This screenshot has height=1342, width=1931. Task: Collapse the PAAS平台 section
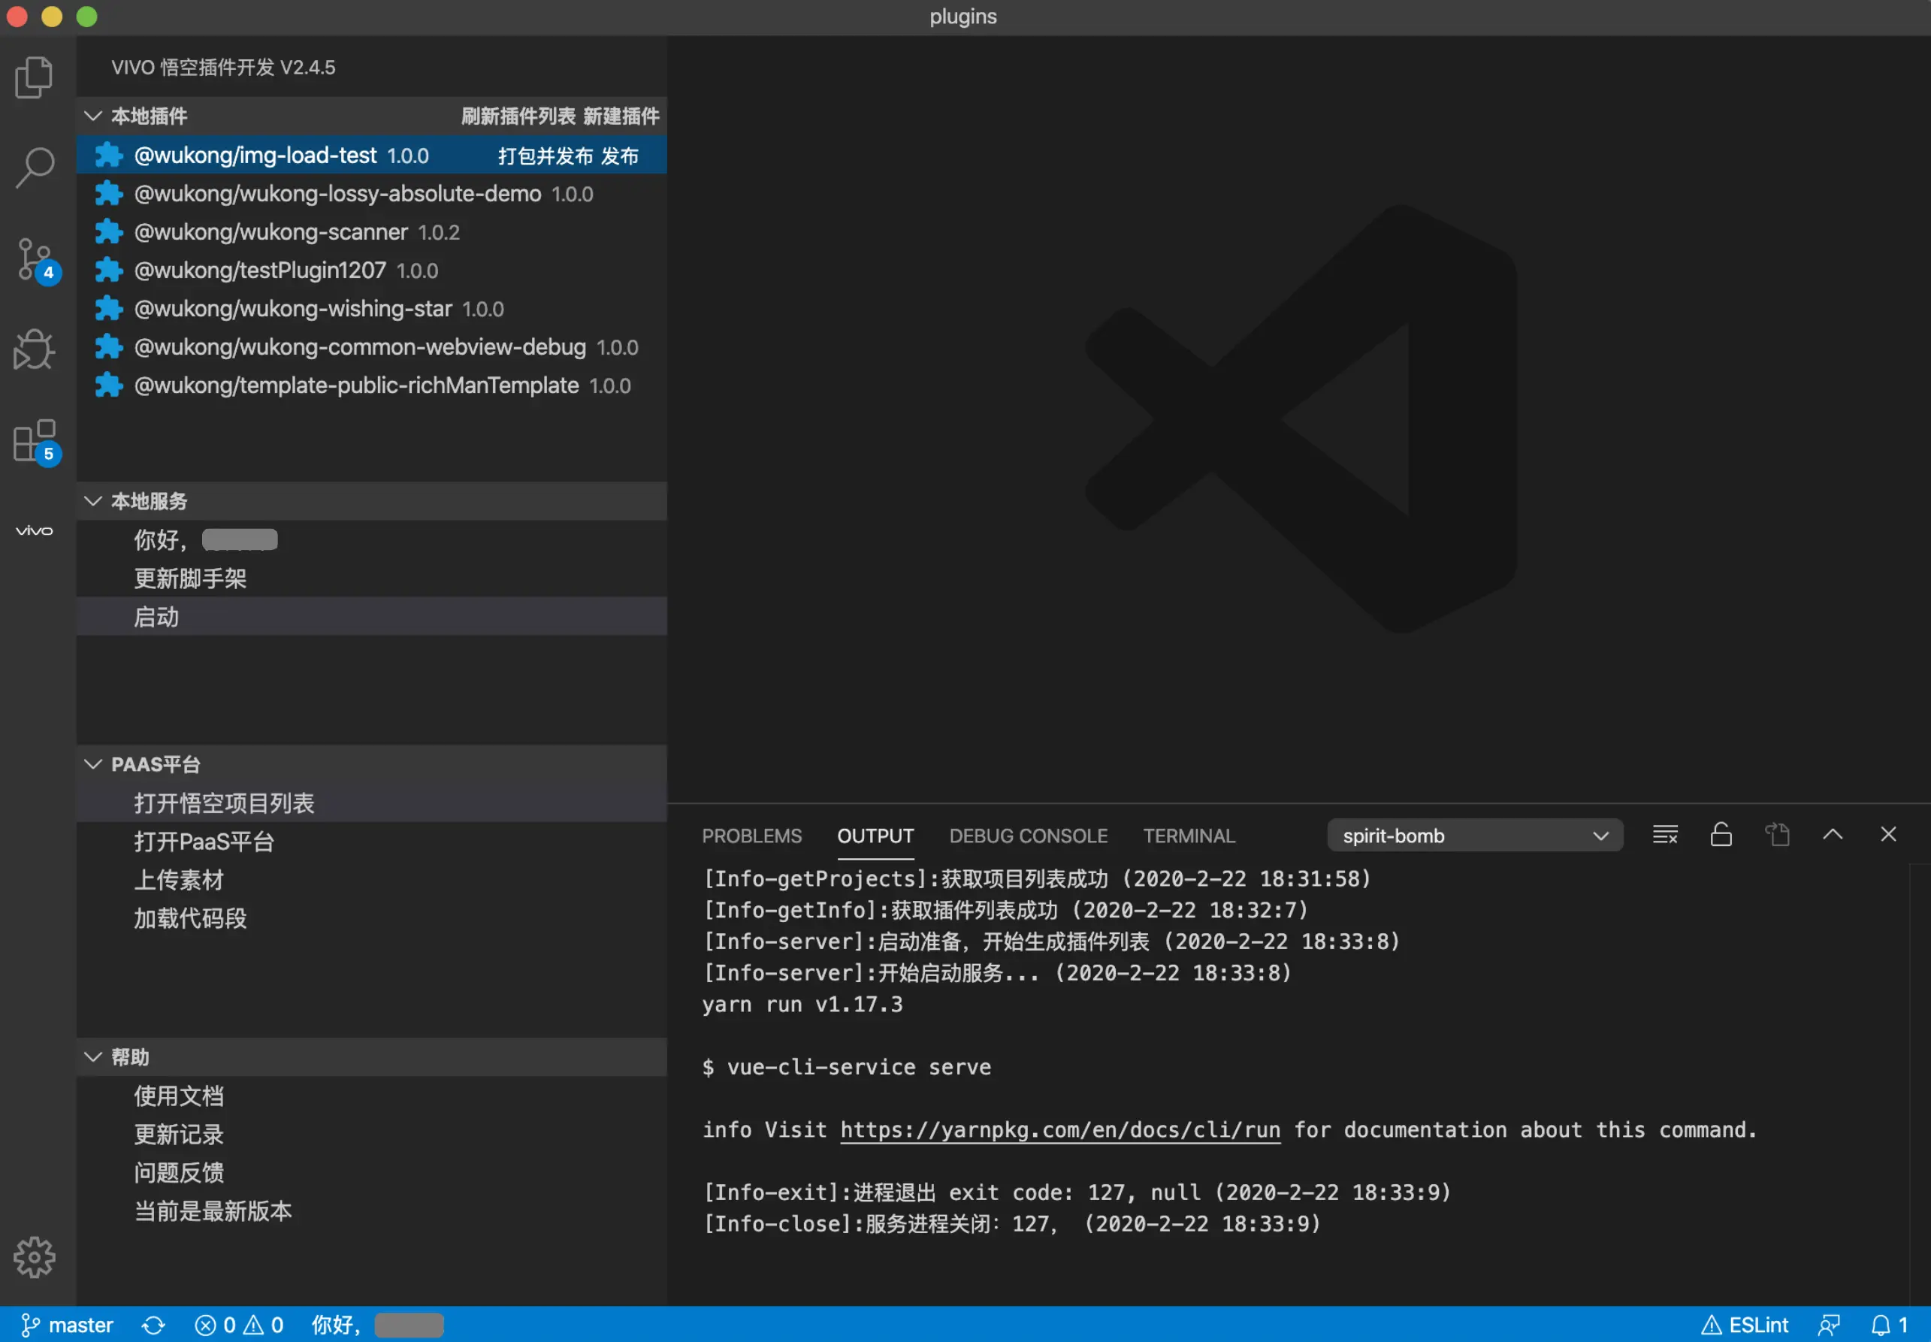point(93,763)
